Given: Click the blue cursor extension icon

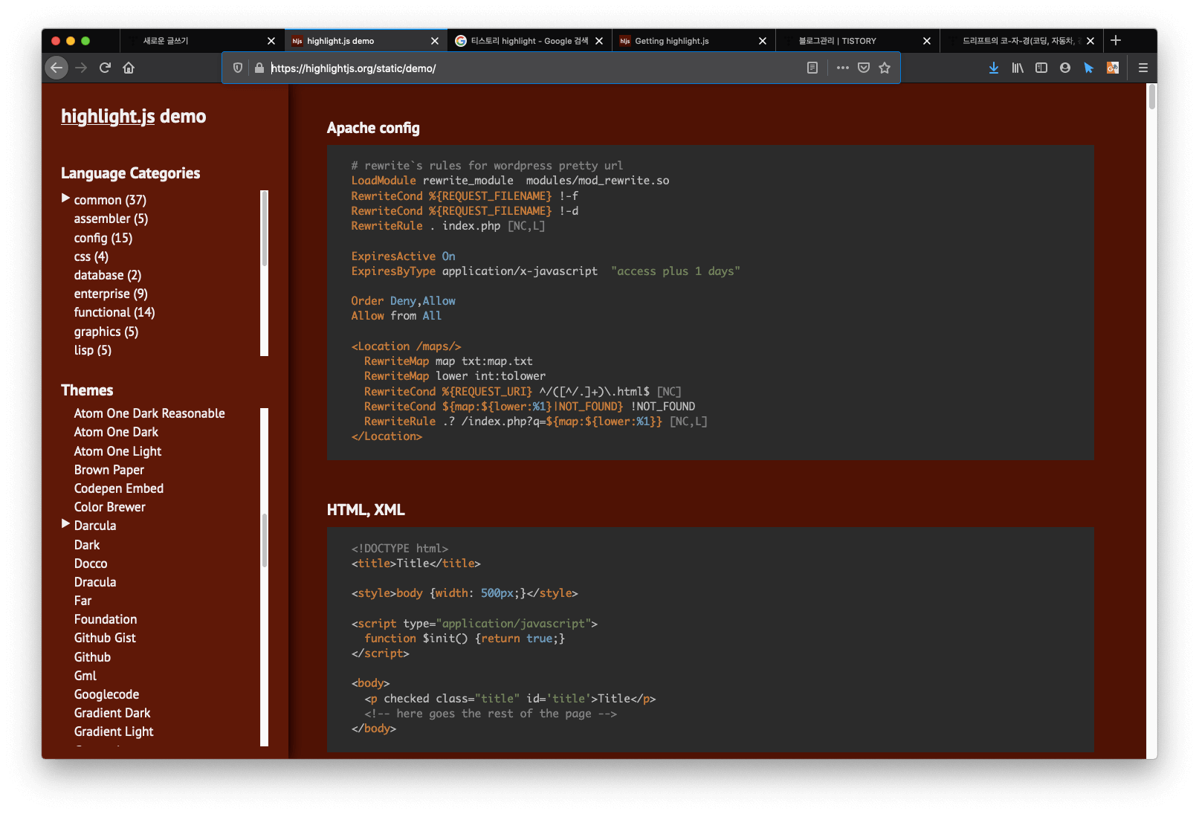Looking at the screenshot, I should click(x=1089, y=68).
